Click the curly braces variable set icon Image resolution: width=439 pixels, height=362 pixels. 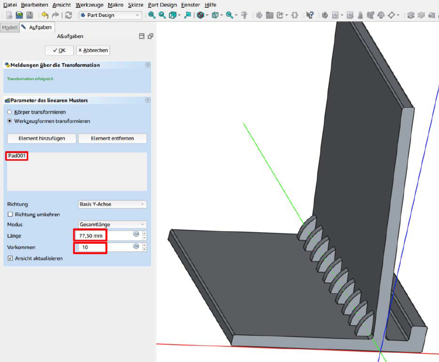295,15
